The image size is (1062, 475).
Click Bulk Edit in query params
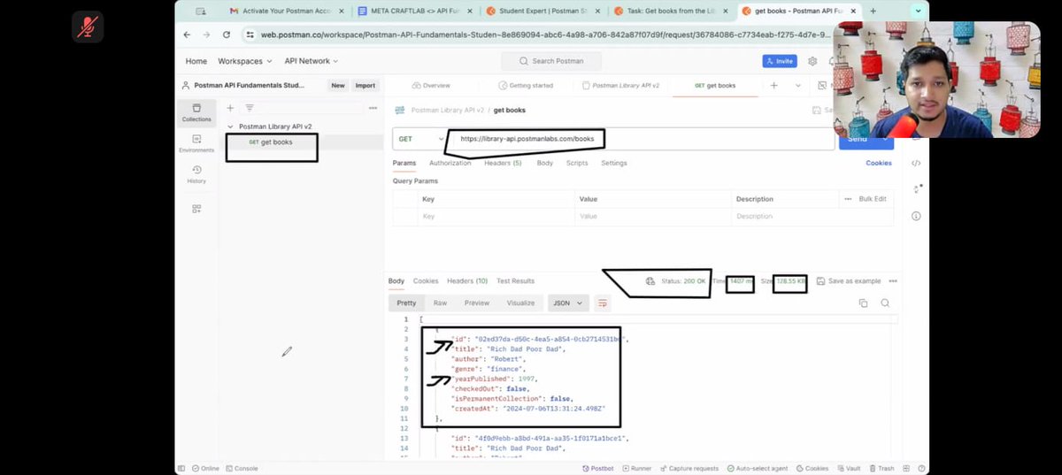(x=873, y=199)
